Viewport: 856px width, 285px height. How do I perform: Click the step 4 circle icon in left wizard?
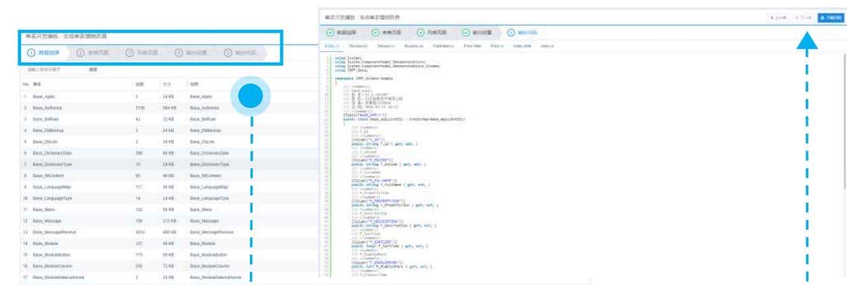coord(179,52)
